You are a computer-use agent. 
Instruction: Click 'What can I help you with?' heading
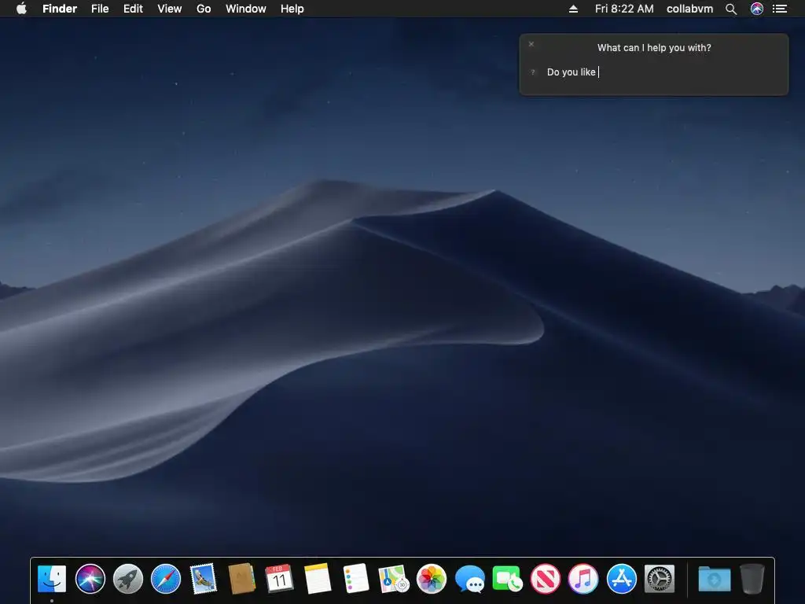tap(654, 48)
